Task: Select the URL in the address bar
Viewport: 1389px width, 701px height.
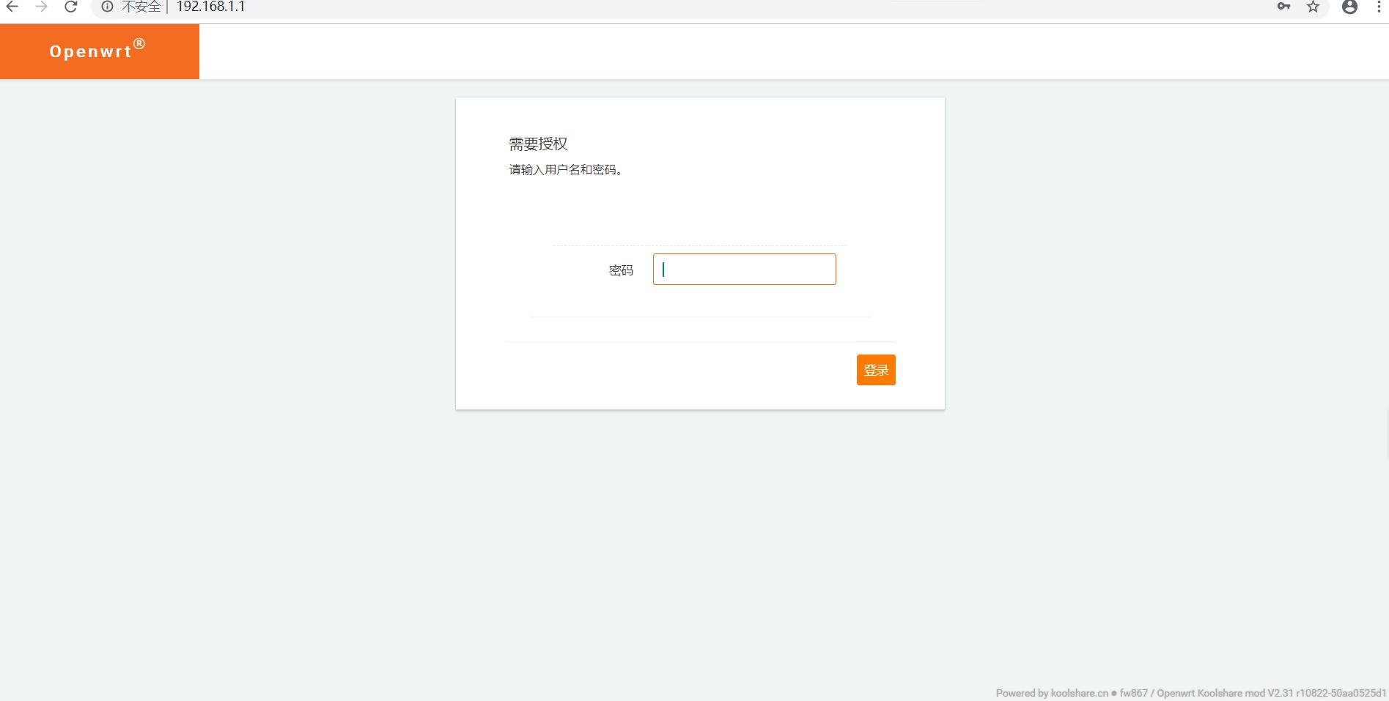Action: click(x=211, y=7)
